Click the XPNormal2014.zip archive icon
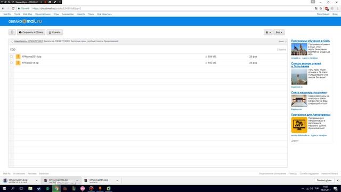Viewport: 341px width, 192px height. pyautogui.click(x=18, y=57)
